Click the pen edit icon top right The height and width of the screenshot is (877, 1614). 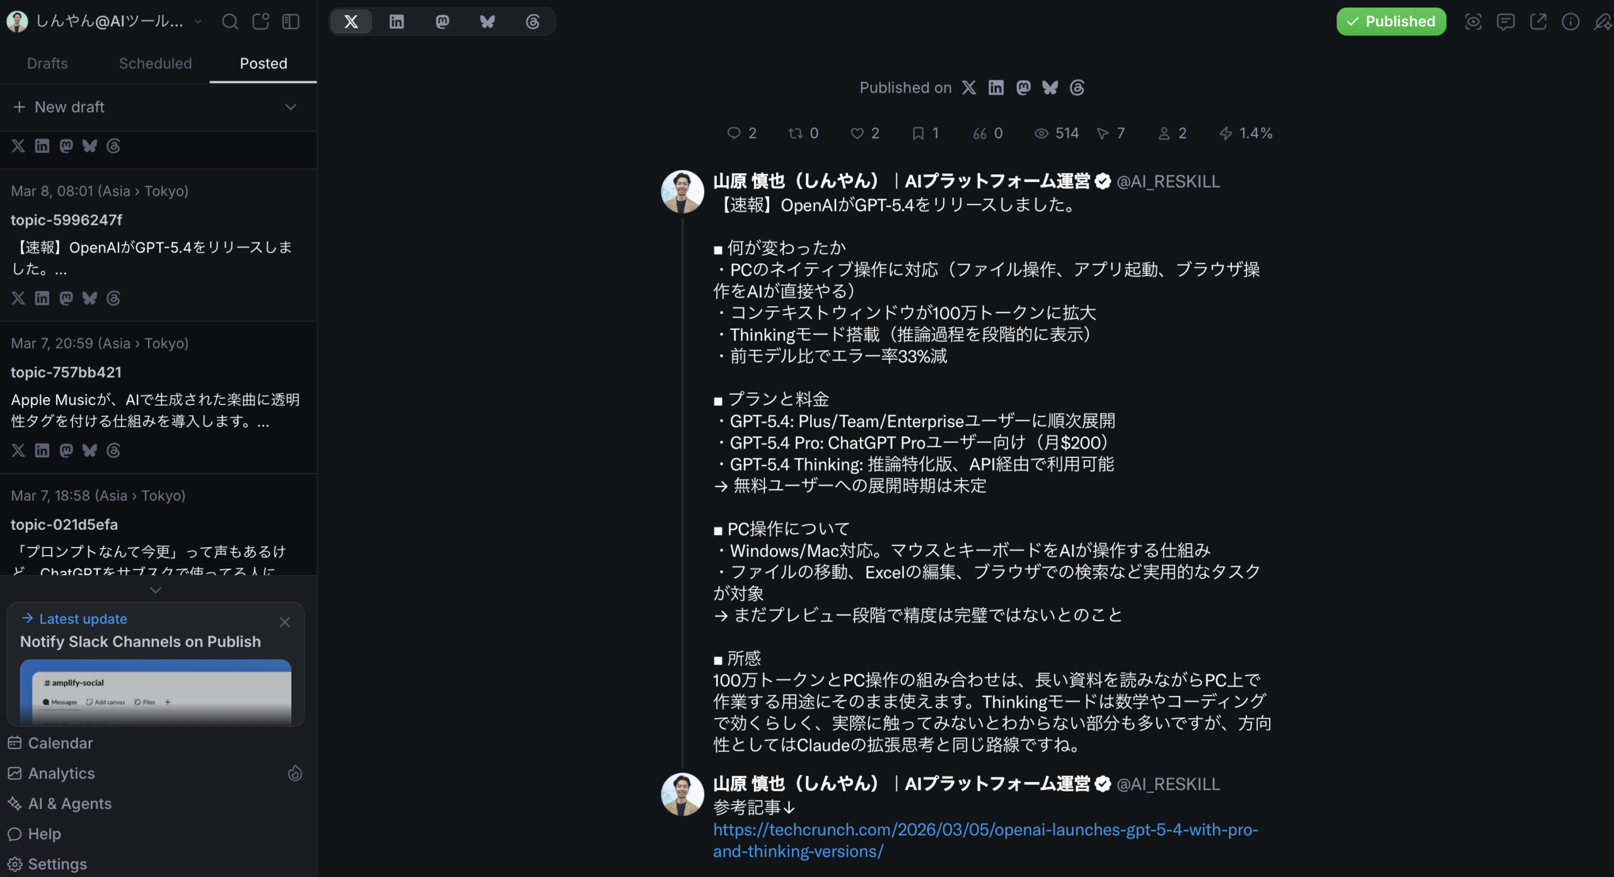click(x=1603, y=22)
